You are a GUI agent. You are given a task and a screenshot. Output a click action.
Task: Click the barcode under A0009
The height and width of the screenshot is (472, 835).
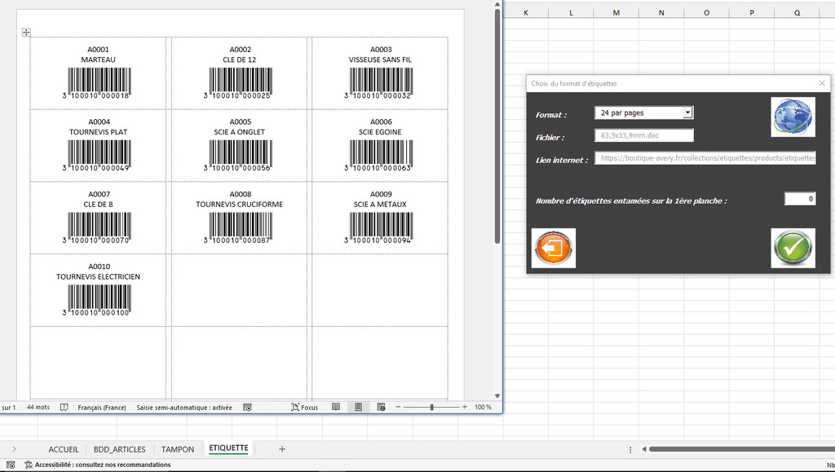(380, 227)
